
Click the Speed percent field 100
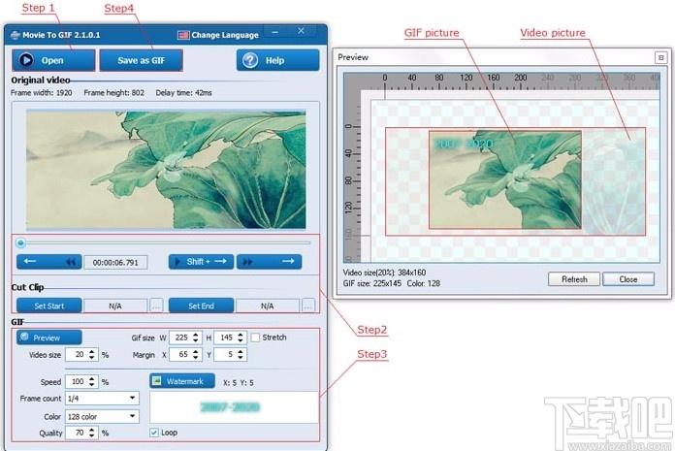77,382
